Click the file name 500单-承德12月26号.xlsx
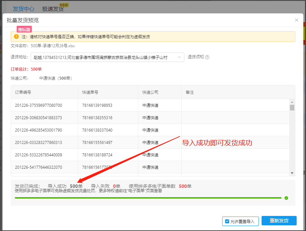The image size is (306, 231). (53, 46)
